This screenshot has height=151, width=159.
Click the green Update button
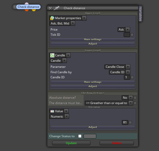pyautogui.click(x=71, y=143)
